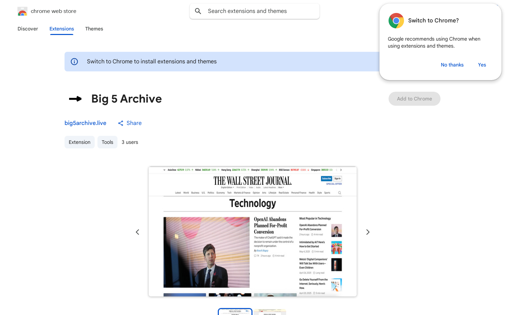The height and width of the screenshot is (315, 505).
Task: Click the 'Switch to Chrome?' popup title
Action: coord(433,21)
